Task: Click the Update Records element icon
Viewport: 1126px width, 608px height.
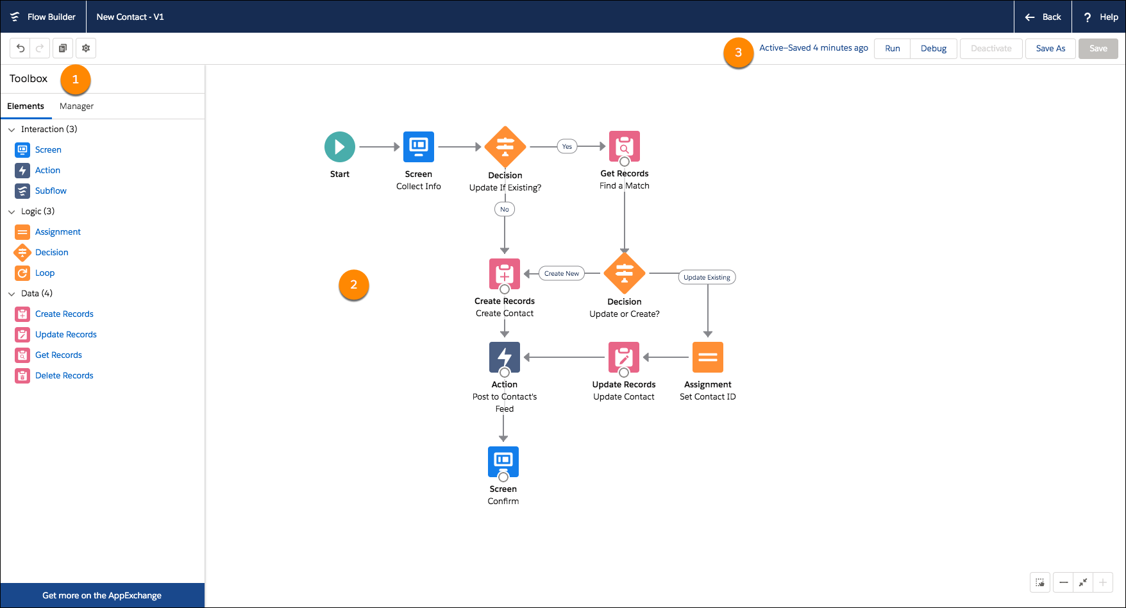Action: (x=22, y=334)
